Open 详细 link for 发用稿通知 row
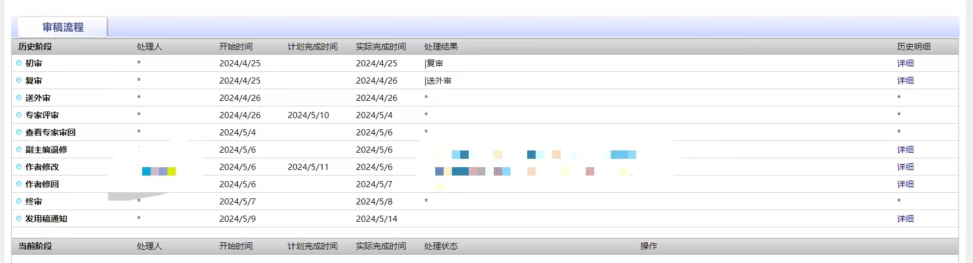 click(905, 219)
